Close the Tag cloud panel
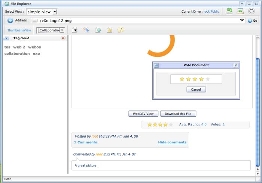 pos(63,38)
